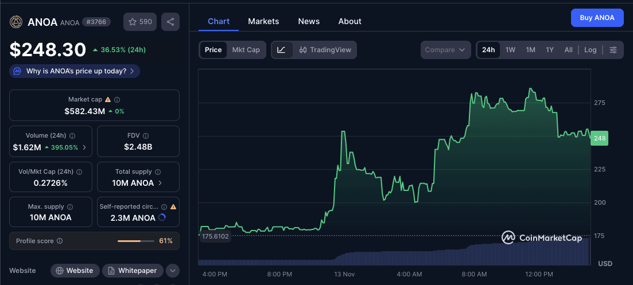This screenshot has width=633, height=285.
Task: Open chart settings sliders icon
Action: click(x=613, y=50)
